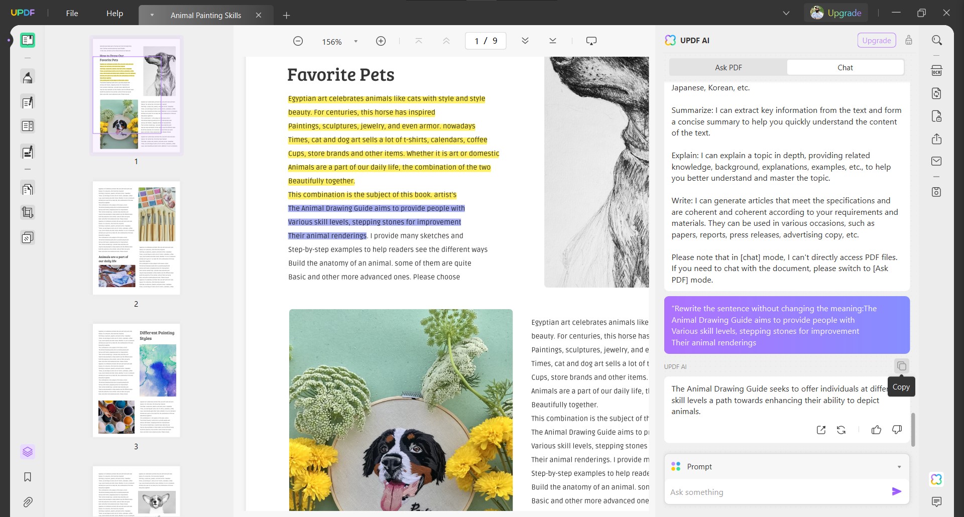Copy the AI rewritten sentence response
This screenshot has width=964, height=517.
(x=902, y=366)
